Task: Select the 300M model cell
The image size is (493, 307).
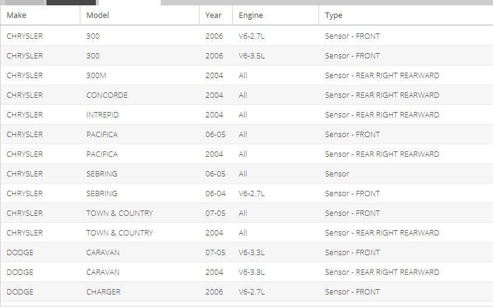Action: [96, 76]
